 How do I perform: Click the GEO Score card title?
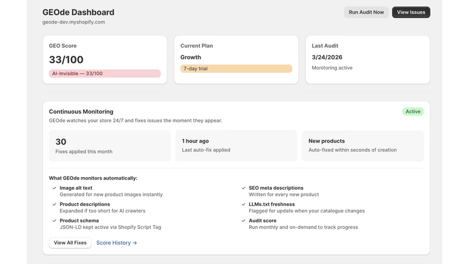click(63, 46)
